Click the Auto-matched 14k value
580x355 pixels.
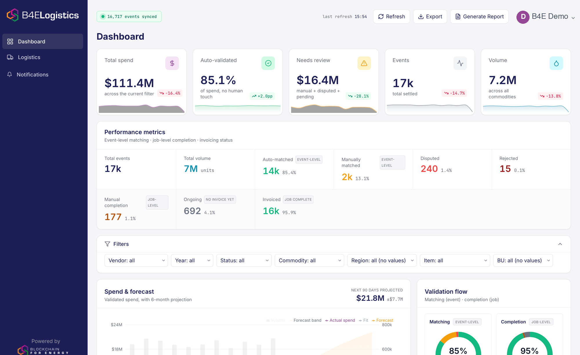pyautogui.click(x=271, y=171)
